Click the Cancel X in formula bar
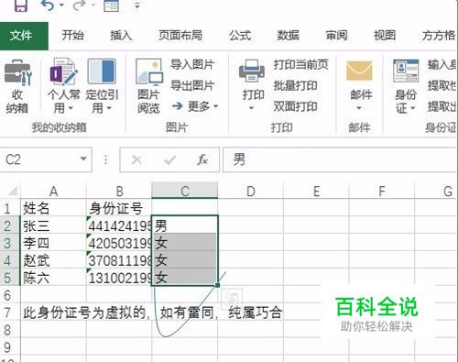458x362 pixels. tap(136, 159)
